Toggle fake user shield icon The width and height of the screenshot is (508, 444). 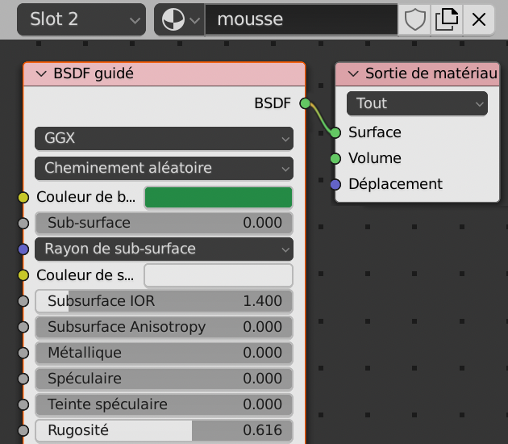[x=414, y=20]
